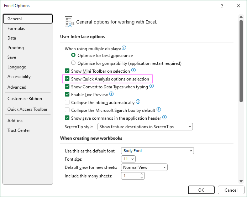Expand the default font Body Font dropdown
The image size is (247, 197).
157,151
